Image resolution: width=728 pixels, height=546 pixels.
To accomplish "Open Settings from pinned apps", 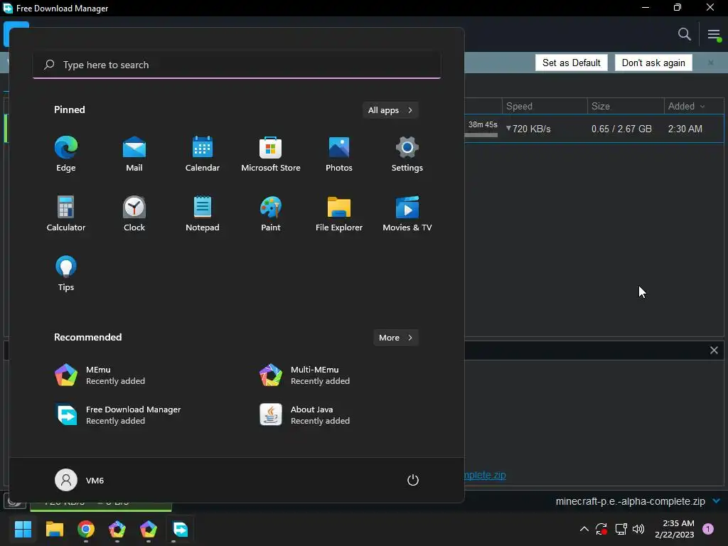I will [x=407, y=154].
